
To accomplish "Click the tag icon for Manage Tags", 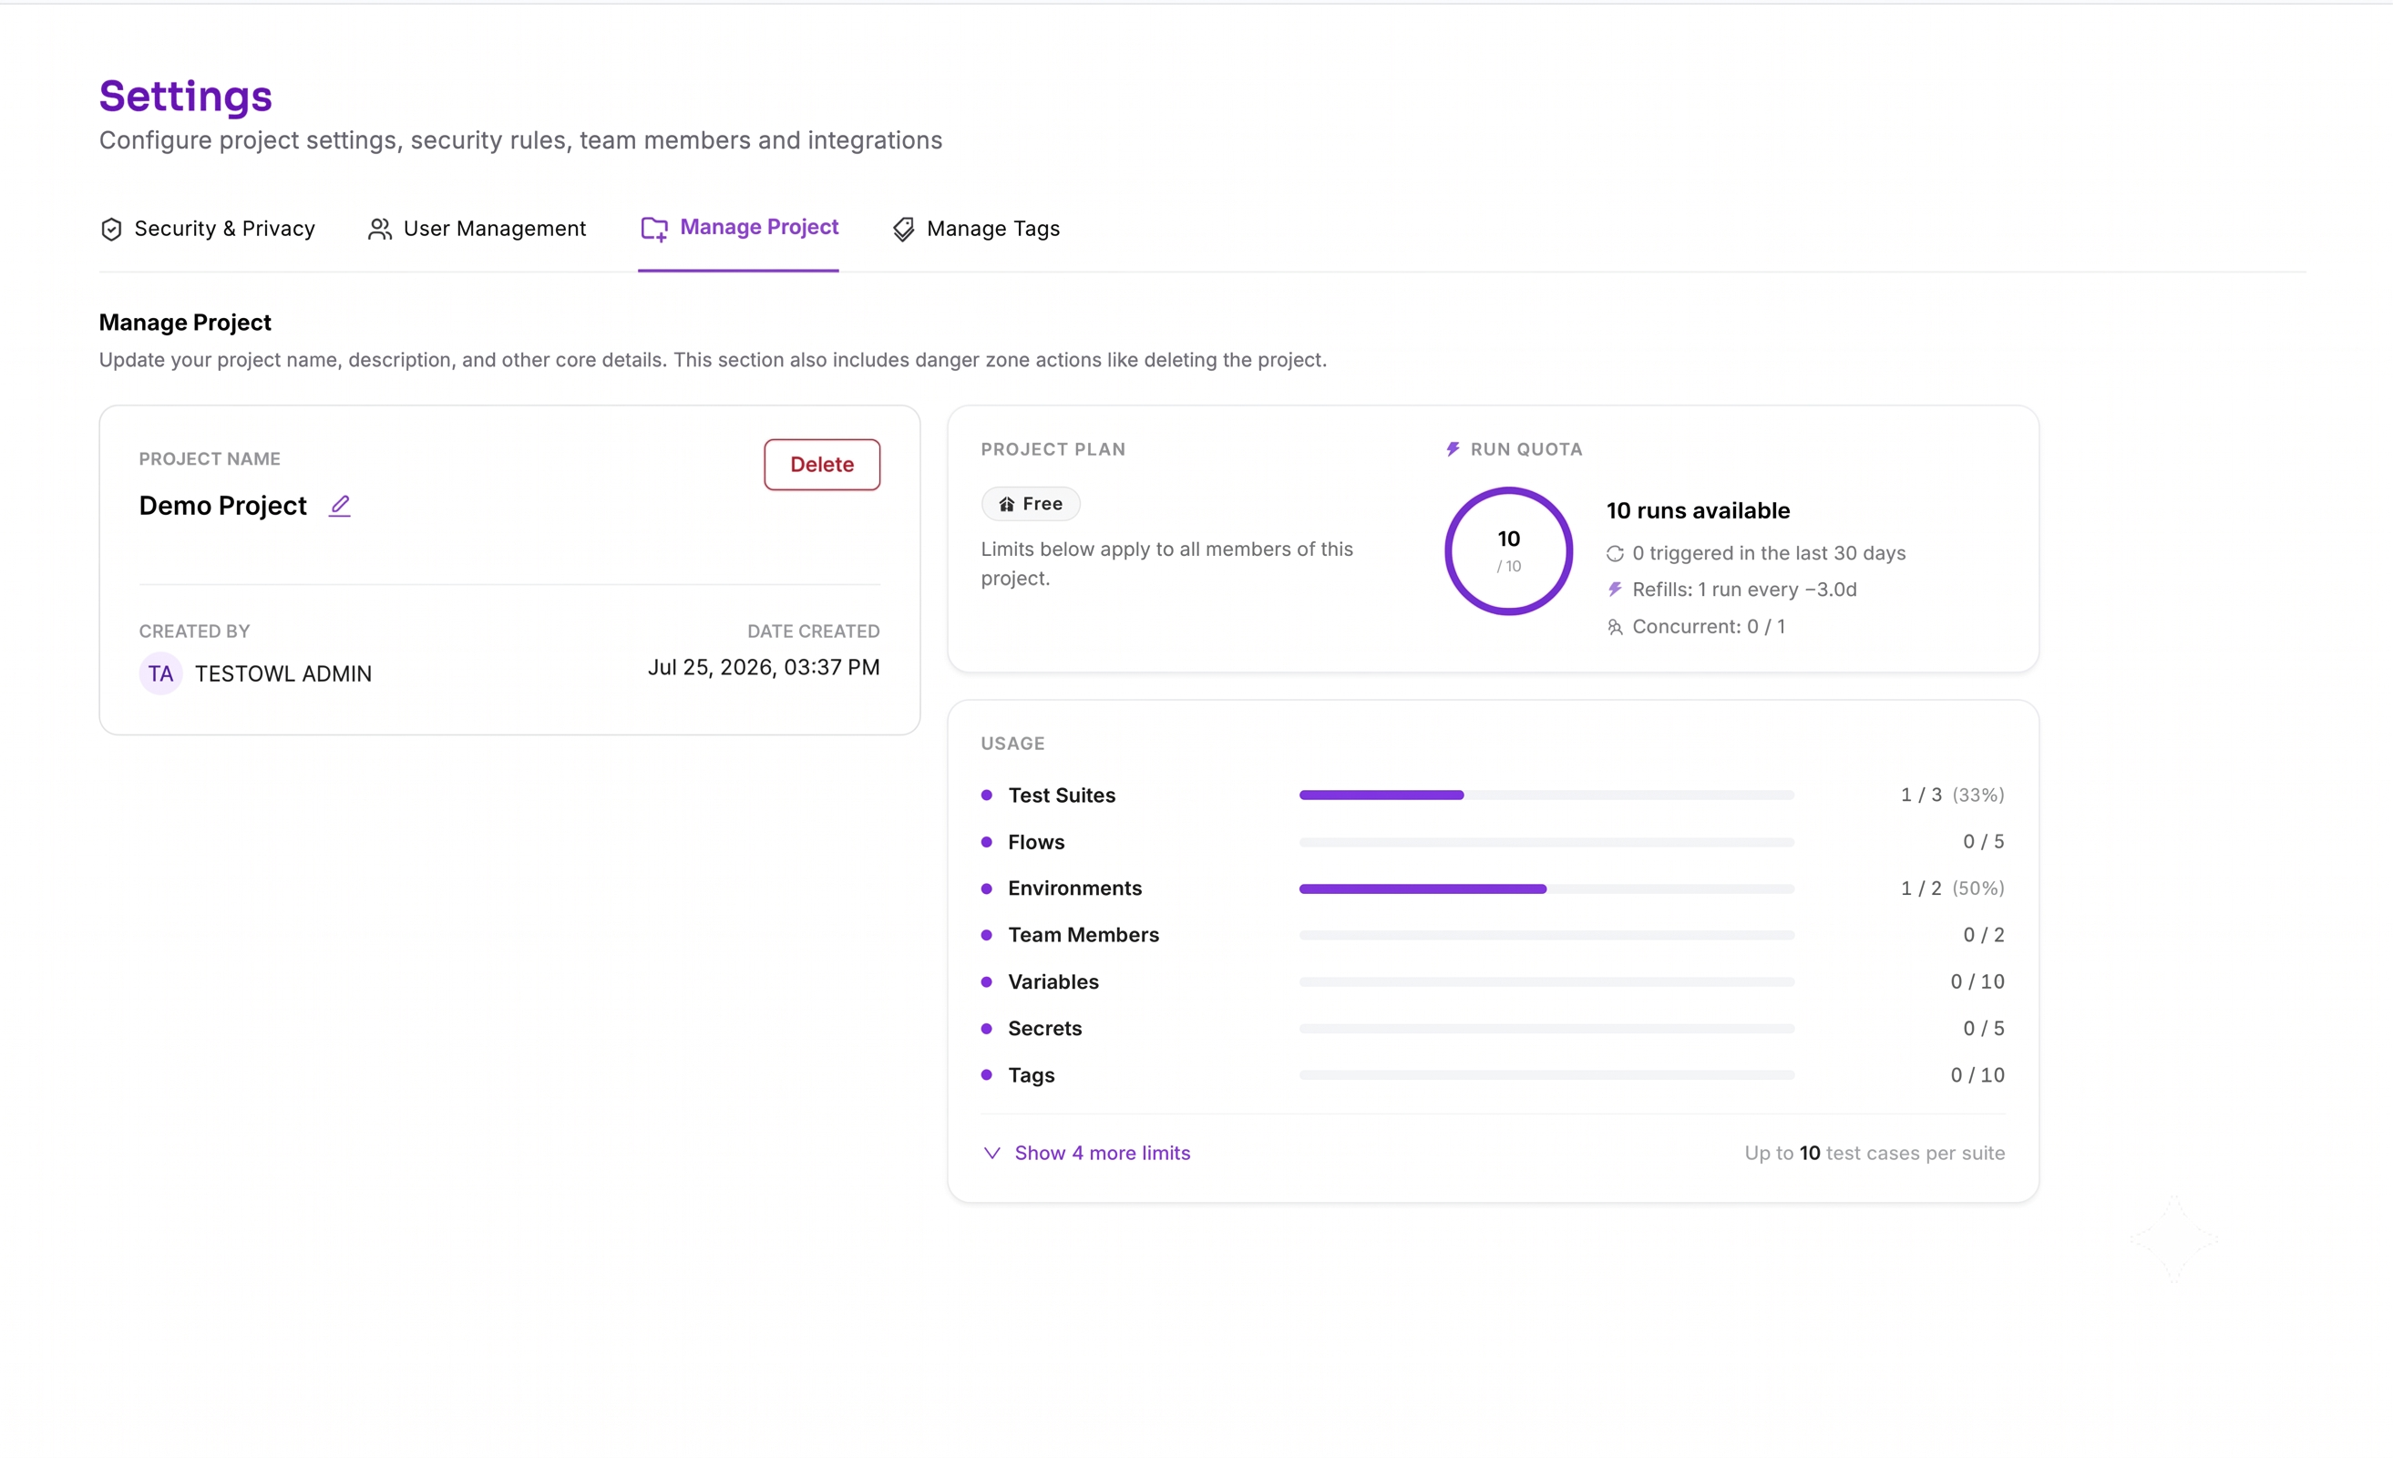I will click(x=903, y=230).
